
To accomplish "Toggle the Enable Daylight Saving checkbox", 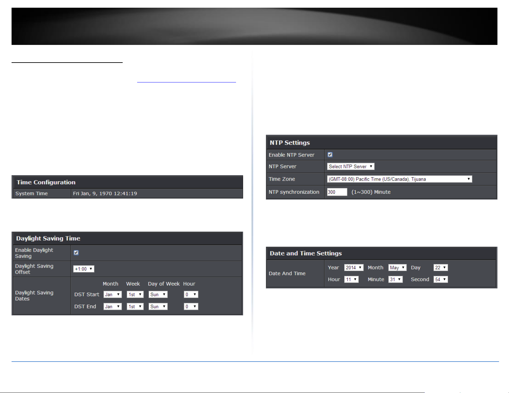I will (76, 253).
